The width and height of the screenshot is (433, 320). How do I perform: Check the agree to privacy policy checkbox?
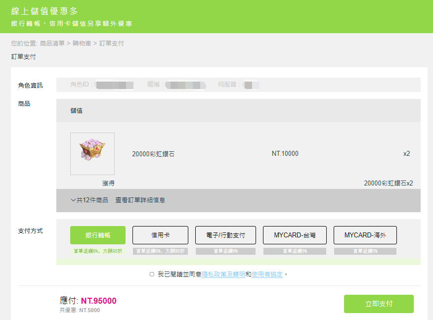(152, 274)
